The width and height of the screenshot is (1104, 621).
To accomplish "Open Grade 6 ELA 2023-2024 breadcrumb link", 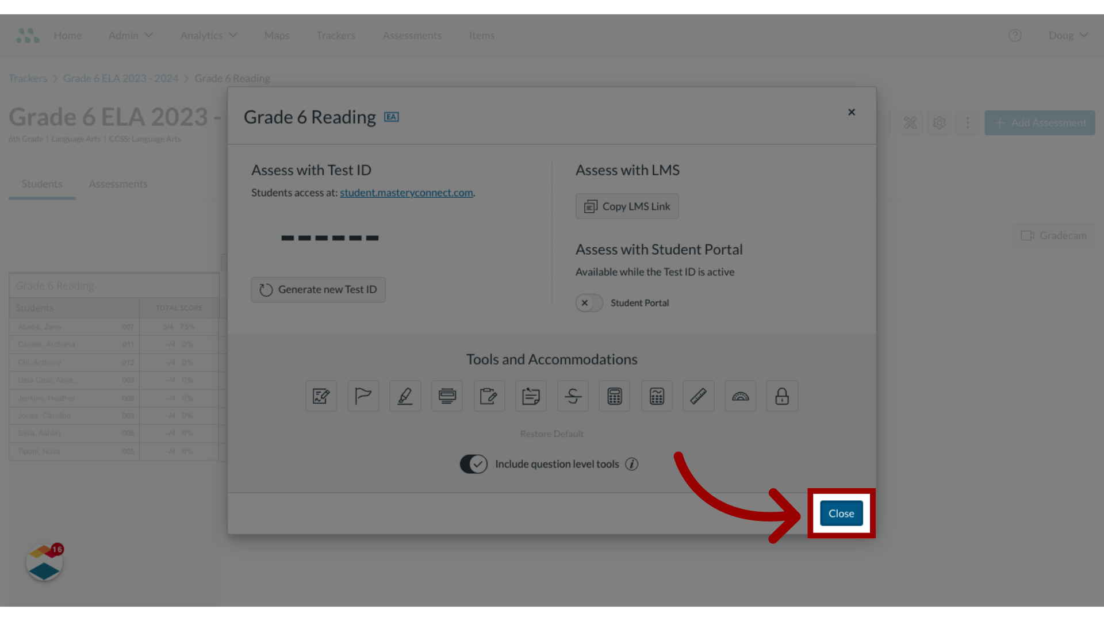I will coord(121,78).
